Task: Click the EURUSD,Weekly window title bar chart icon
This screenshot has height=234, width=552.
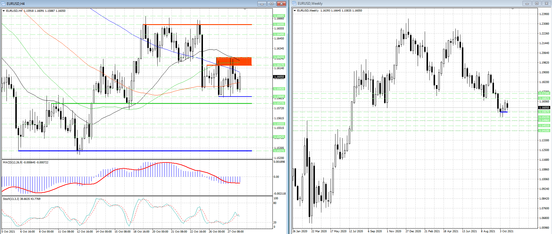Action: pos(295,4)
